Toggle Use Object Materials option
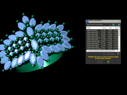The height and width of the screenshot is (95, 127). [111, 54]
